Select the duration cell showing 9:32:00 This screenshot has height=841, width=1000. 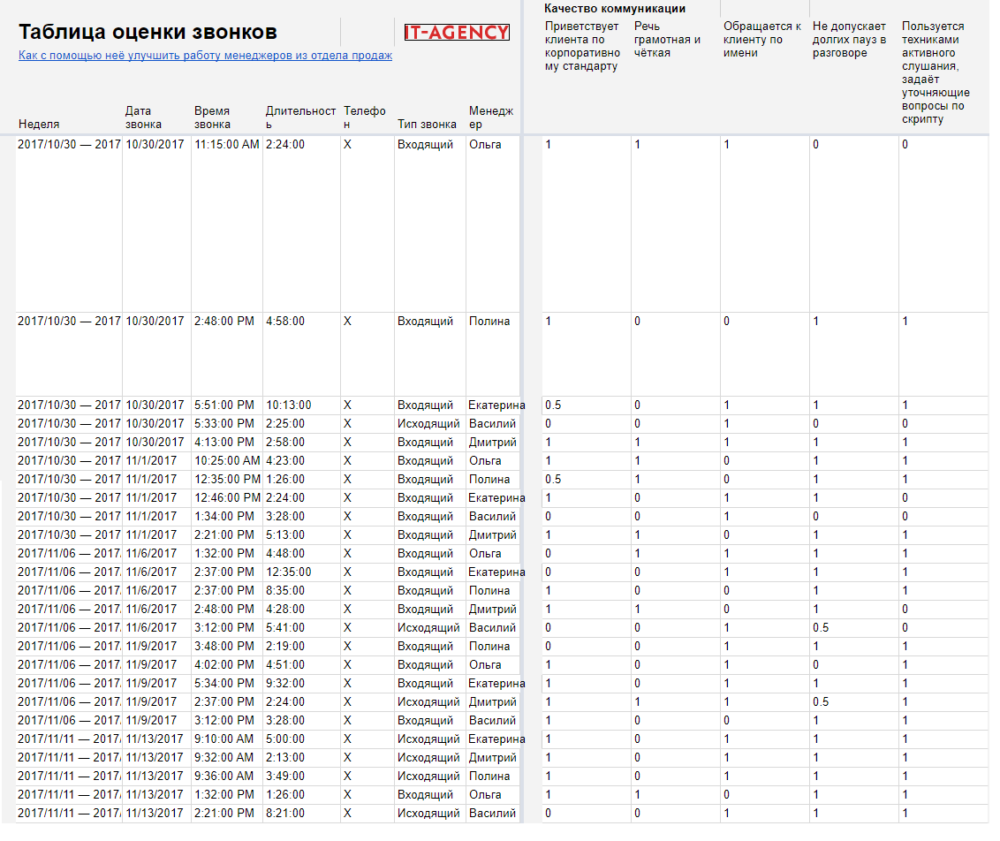[285, 684]
